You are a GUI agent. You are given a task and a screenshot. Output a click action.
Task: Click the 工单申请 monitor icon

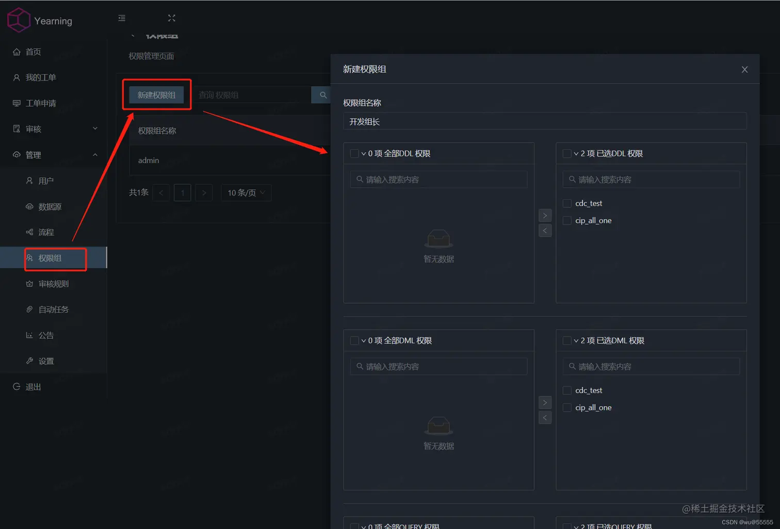click(17, 103)
